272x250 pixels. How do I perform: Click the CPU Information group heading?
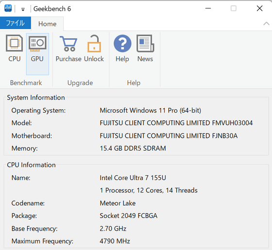click(31, 165)
